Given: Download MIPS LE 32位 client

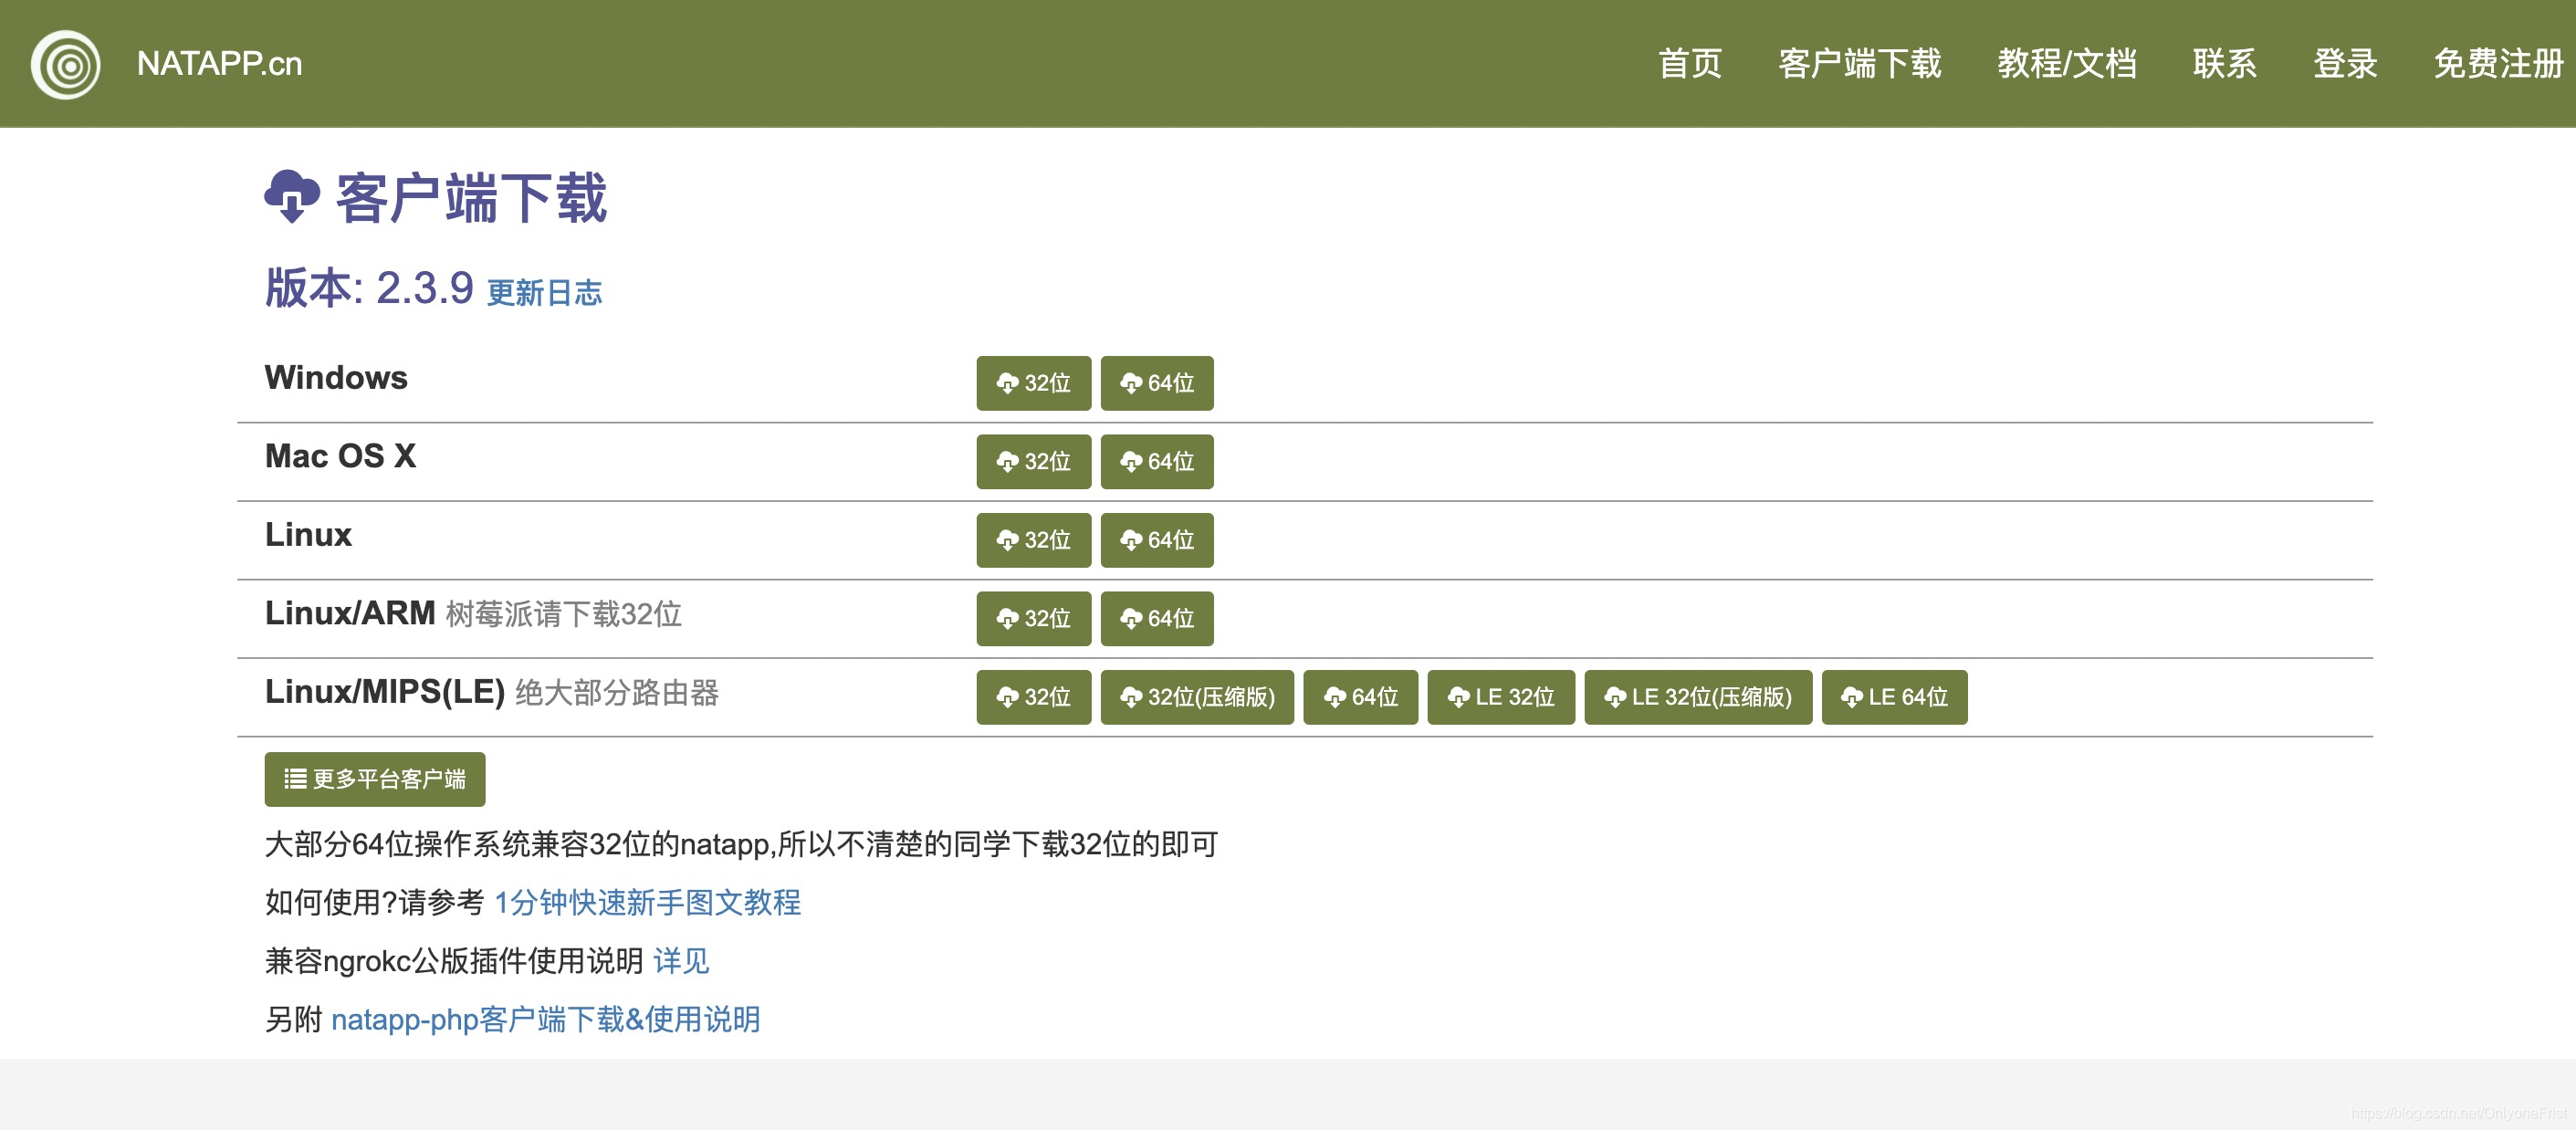Looking at the screenshot, I should (1501, 697).
